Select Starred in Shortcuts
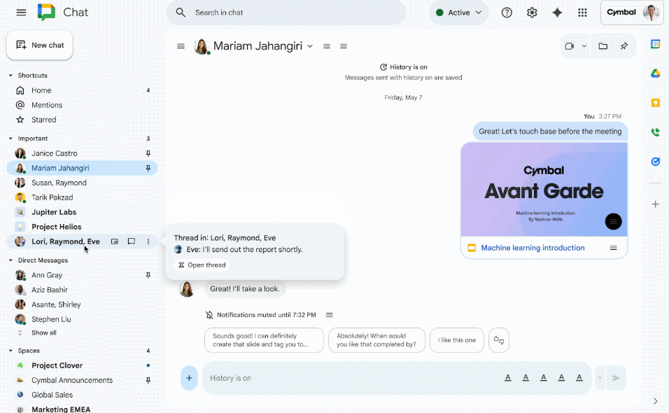The height and width of the screenshot is (413, 669). pyautogui.click(x=43, y=120)
